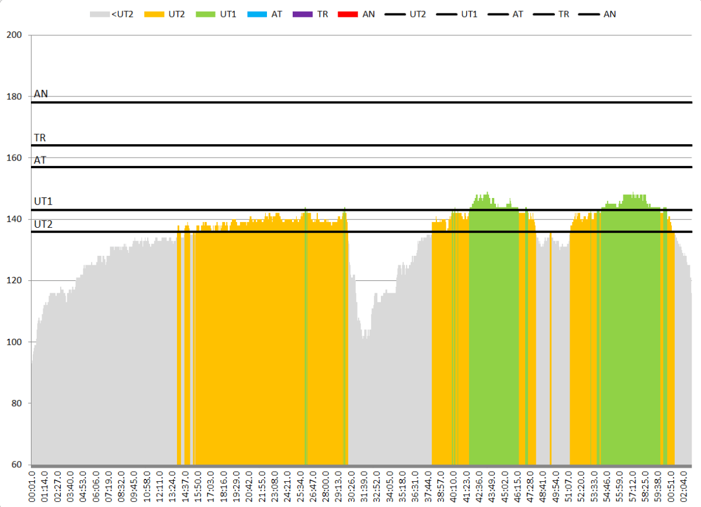This screenshot has height=507, width=701.
Task: Click the black AN line legend marker
Action: pos(589,14)
